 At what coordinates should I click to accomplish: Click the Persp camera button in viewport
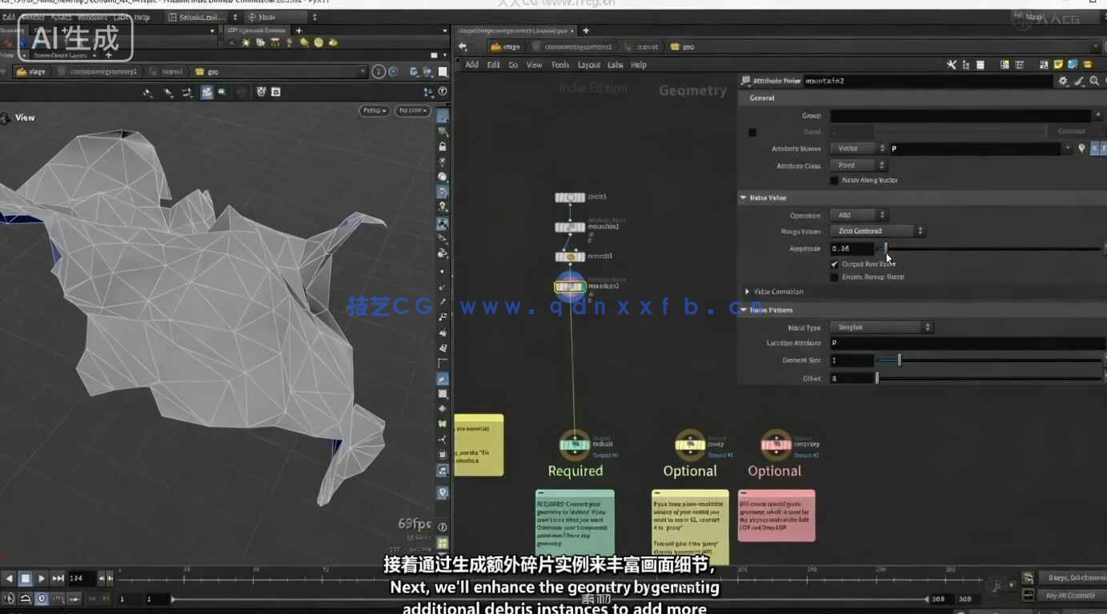373,110
